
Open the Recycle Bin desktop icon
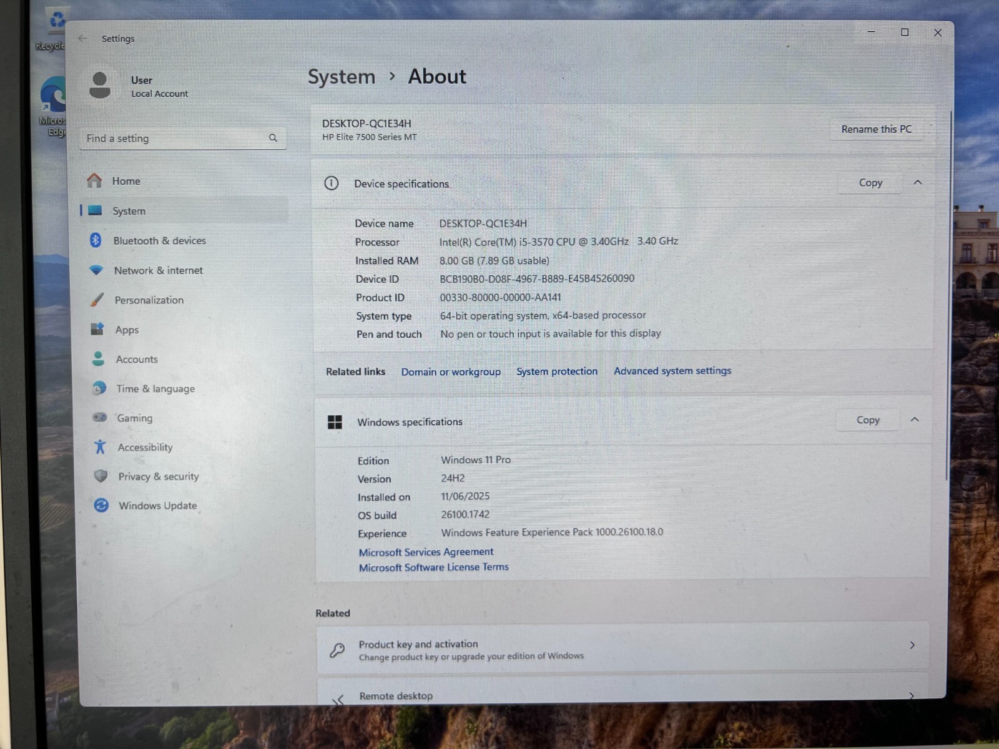(x=53, y=30)
